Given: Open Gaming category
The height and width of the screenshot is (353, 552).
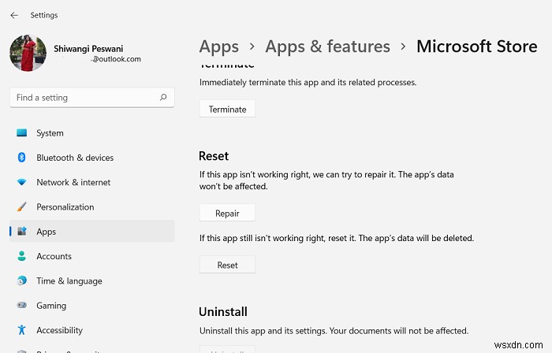Looking at the screenshot, I should click(51, 306).
